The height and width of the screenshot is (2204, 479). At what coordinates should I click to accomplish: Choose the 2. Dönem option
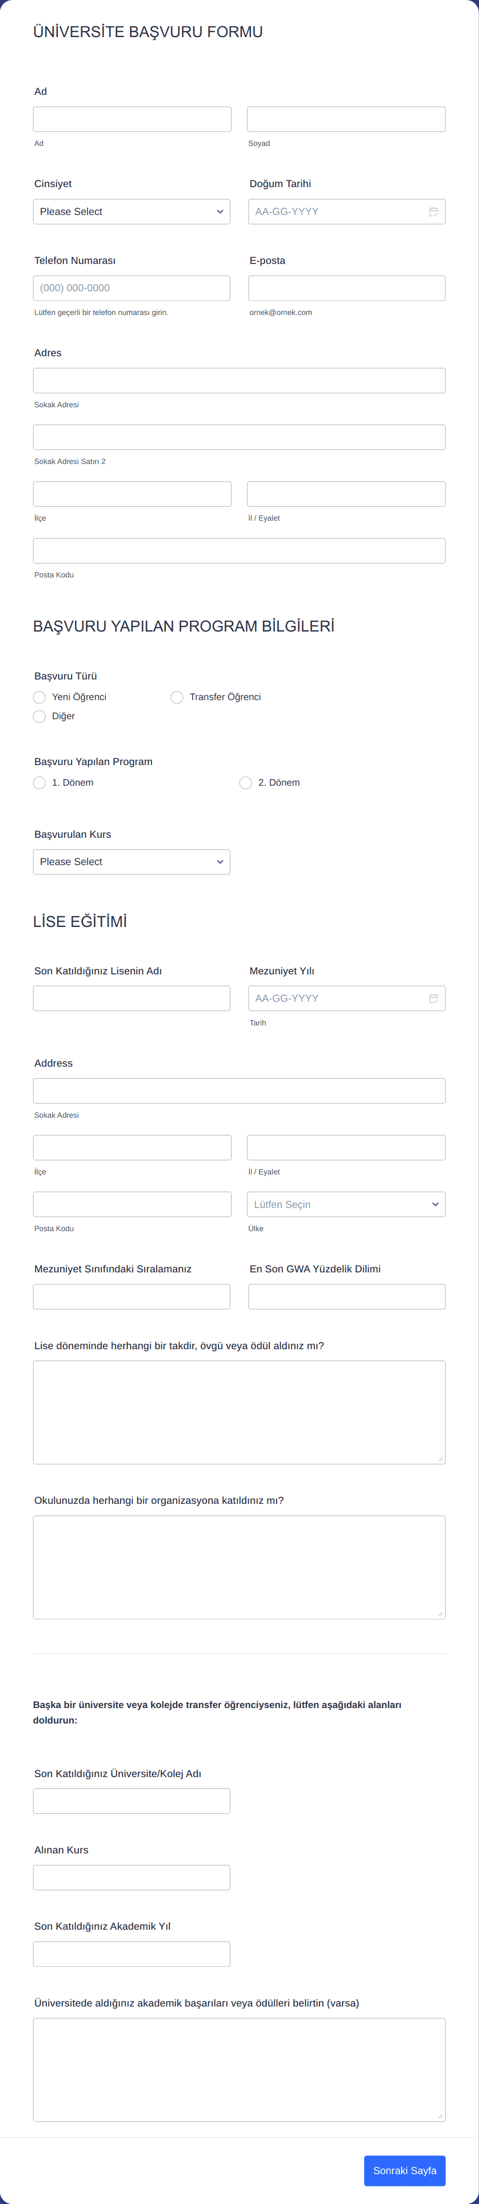pyautogui.click(x=246, y=782)
